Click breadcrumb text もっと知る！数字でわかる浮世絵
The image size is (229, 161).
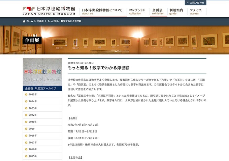64,21
